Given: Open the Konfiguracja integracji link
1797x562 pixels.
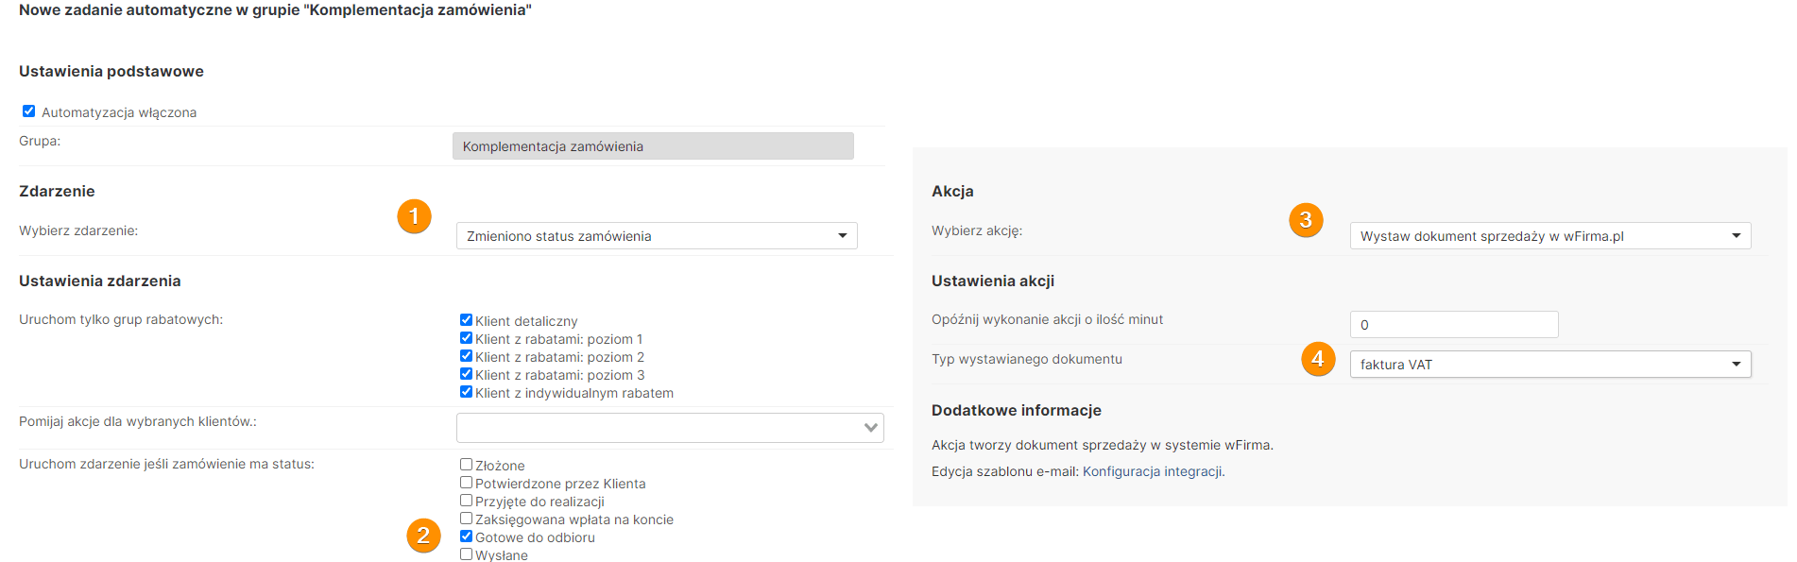Looking at the screenshot, I should (1153, 471).
